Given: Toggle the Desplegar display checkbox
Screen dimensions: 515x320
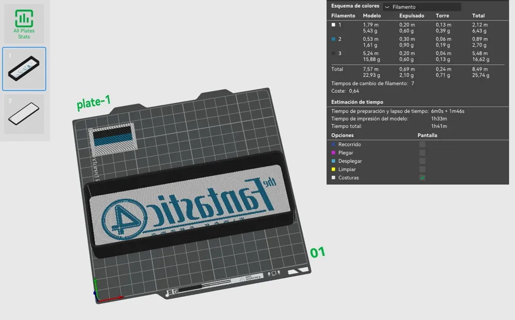Looking at the screenshot, I should tap(422, 161).
